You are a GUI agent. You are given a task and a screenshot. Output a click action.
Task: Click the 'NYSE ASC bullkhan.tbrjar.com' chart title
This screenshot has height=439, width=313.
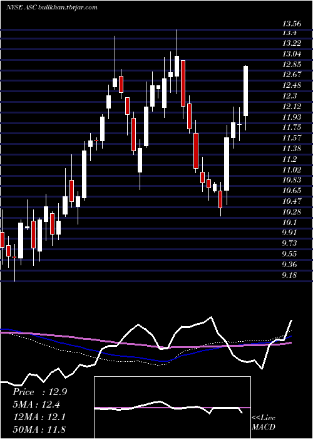click(52, 8)
